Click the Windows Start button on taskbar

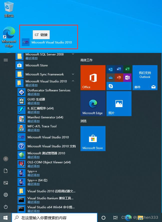(5, 218)
